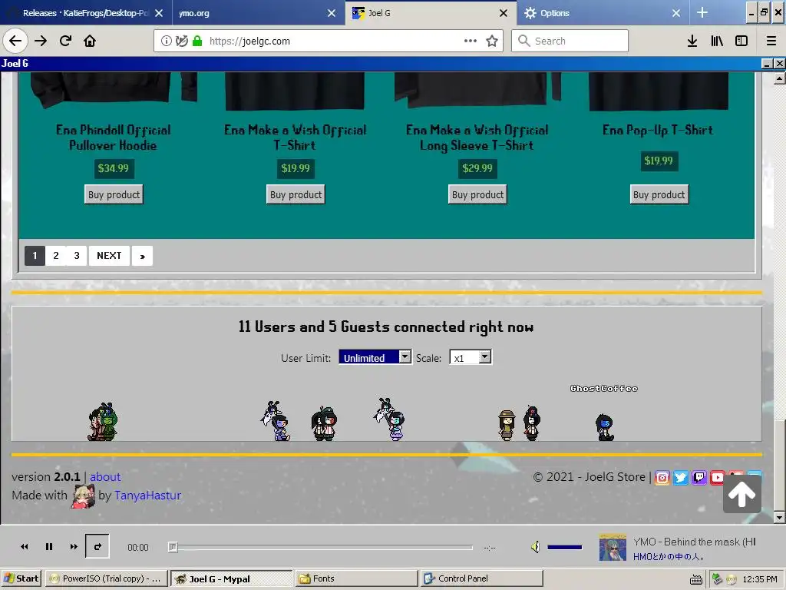This screenshot has height=590, width=786.
Task: View the green padlock connection details
Action: pos(197,41)
